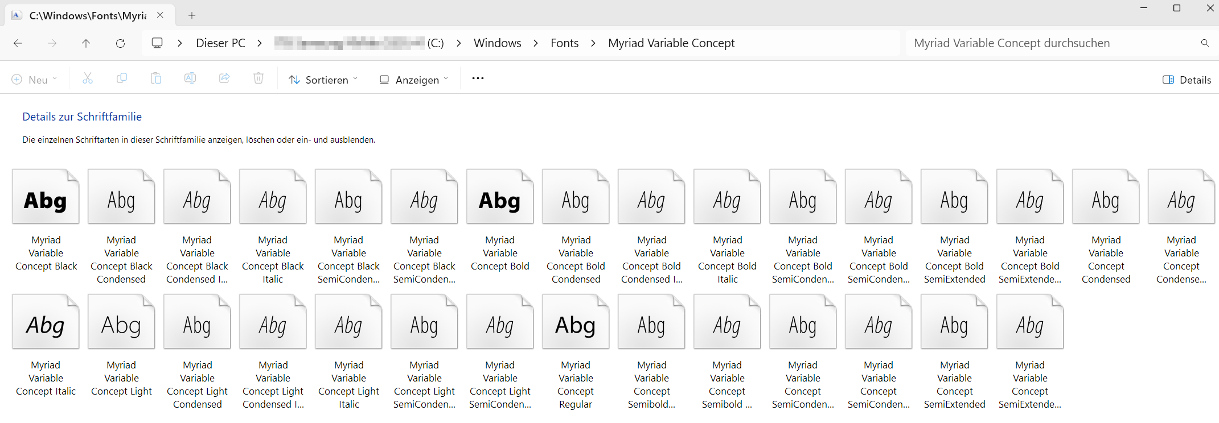Open the Sortieren dropdown

[x=323, y=80]
